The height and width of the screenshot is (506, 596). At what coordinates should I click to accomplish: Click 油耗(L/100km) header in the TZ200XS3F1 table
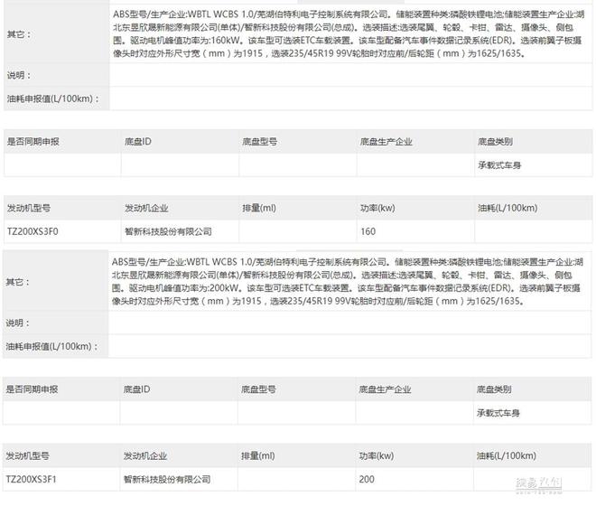pos(507,455)
